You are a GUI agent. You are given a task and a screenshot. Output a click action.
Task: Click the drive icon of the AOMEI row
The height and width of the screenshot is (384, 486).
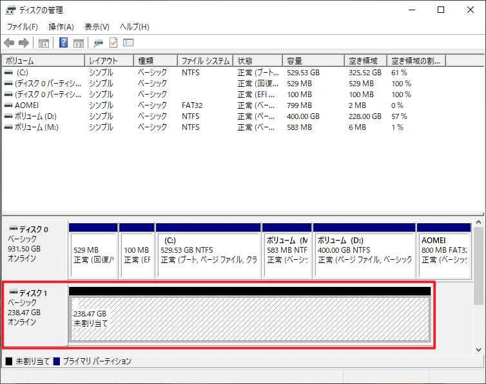point(8,105)
